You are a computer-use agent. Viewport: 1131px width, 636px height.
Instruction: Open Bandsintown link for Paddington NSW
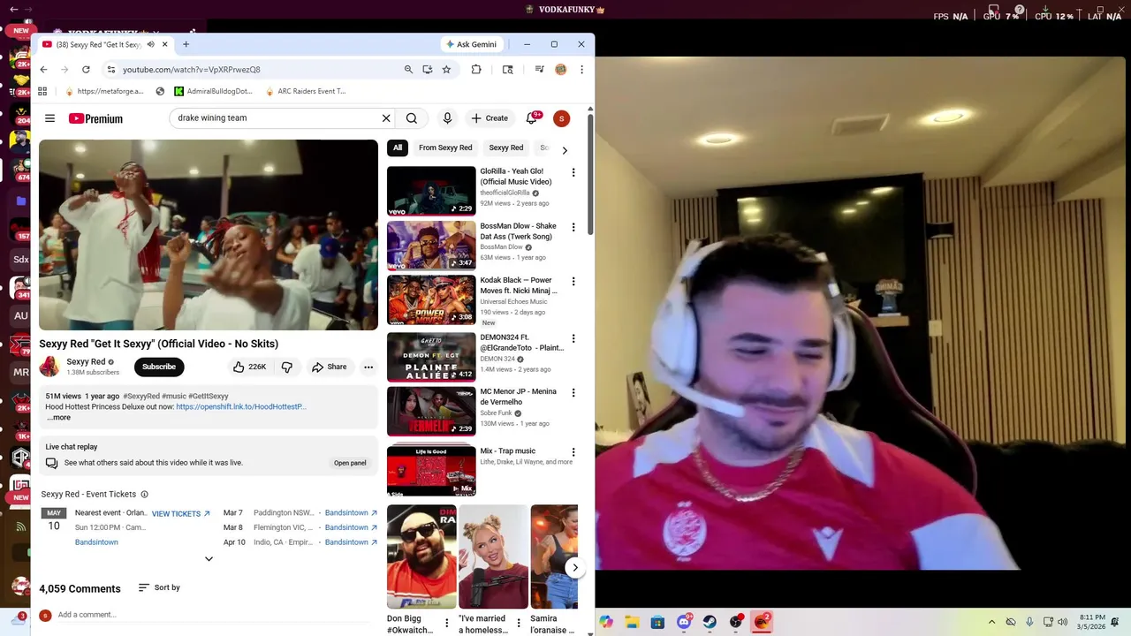tap(351, 512)
